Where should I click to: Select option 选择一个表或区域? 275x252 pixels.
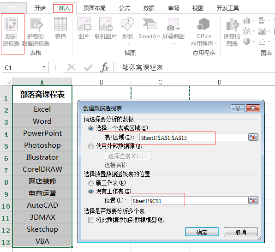[x=91, y=128]
